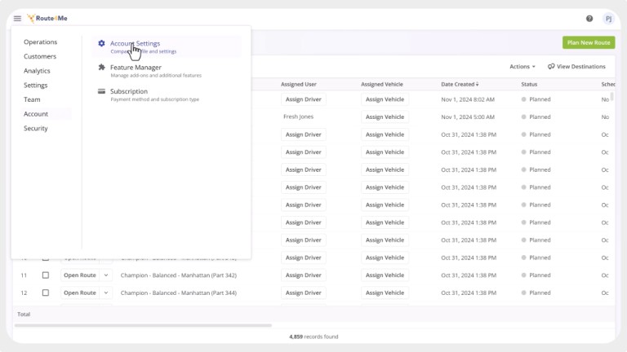Open the Actions dropdown
The width and height of the screenshot is (627, 352).
point(522,66)
